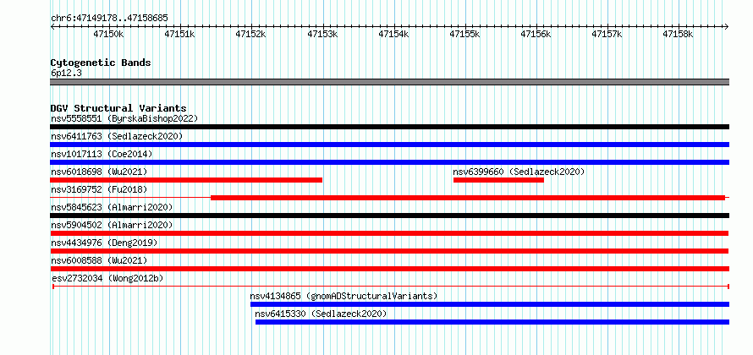Click the nsv5558551 (ByrskaBishop2022) variant label

click(x=124, y=118)
